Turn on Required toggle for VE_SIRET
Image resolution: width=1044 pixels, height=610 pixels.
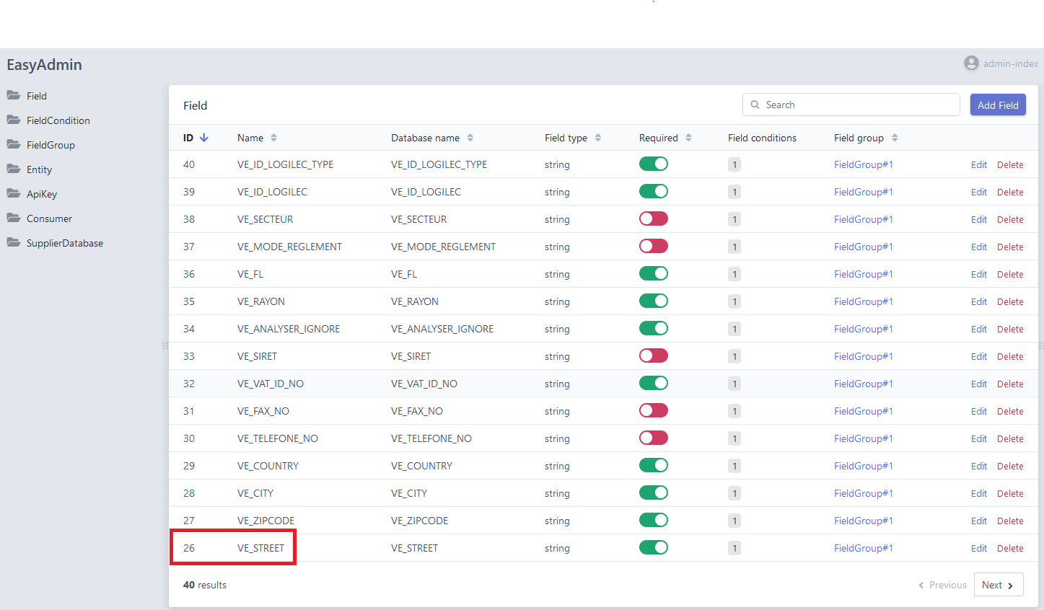click(x=653, y=356)
